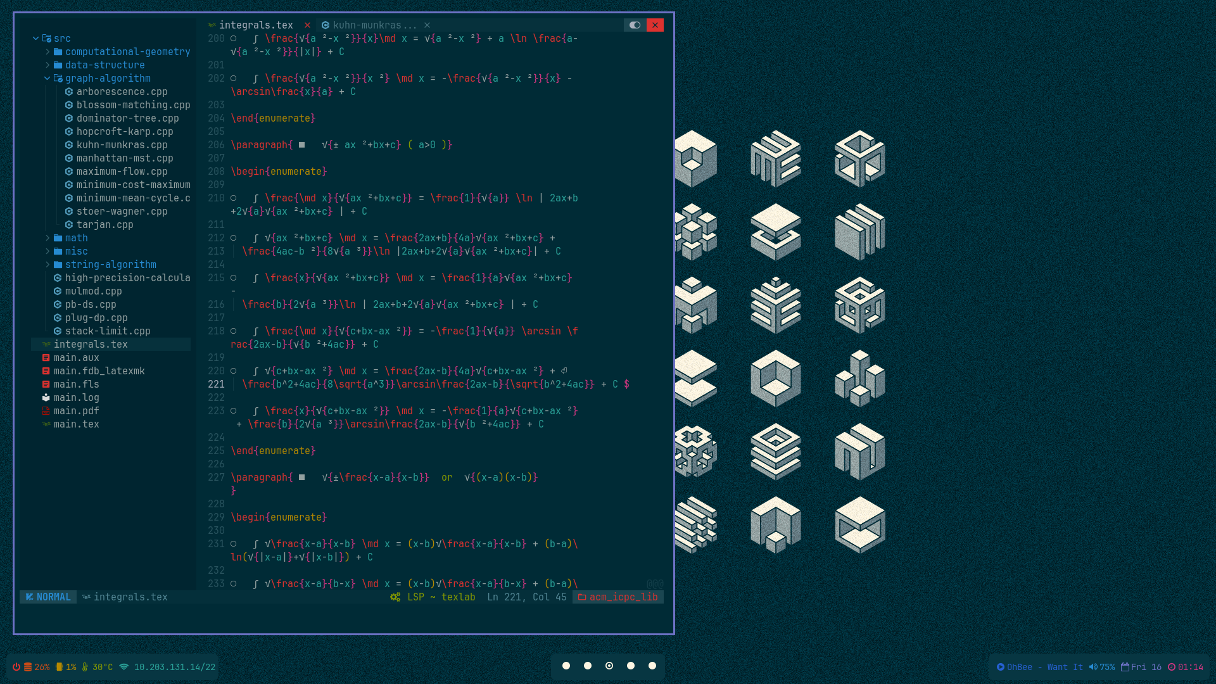Open kuhn-munkras.cpp in the file tree
Image resolution: width=1216 pixels, height=684 pixels.
pos(122,145)
